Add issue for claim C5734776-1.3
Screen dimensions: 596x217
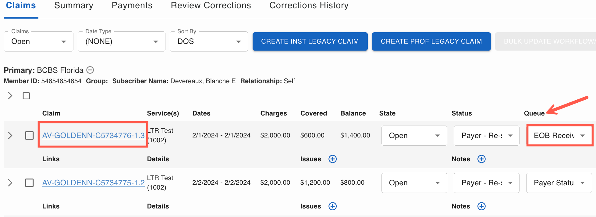(x=332, y=159)
